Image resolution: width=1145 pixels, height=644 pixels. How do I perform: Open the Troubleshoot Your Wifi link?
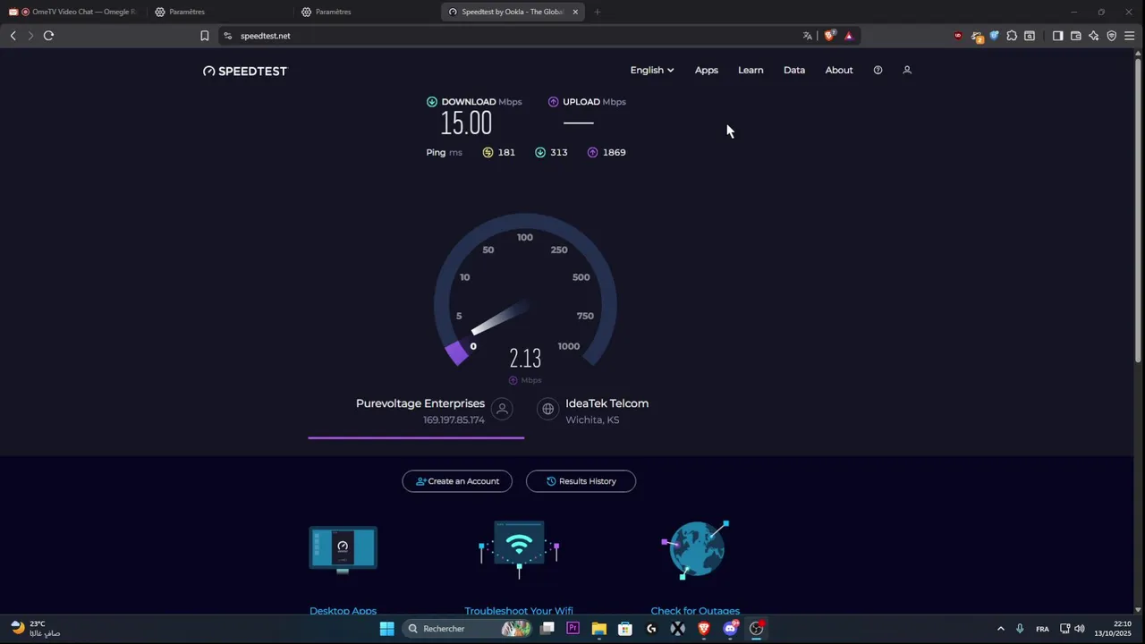(x=519, y=611)
